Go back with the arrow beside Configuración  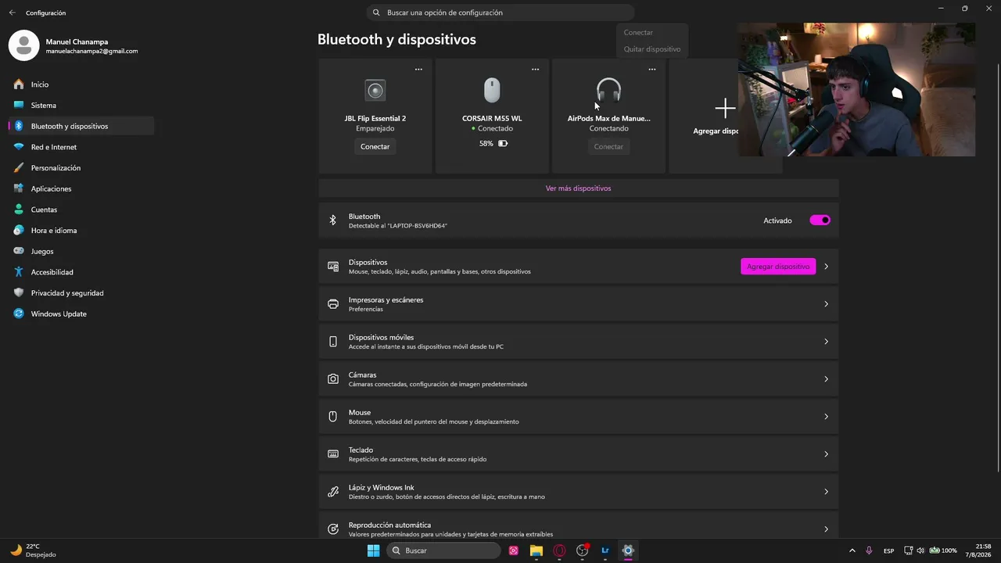tap(12, 13)
